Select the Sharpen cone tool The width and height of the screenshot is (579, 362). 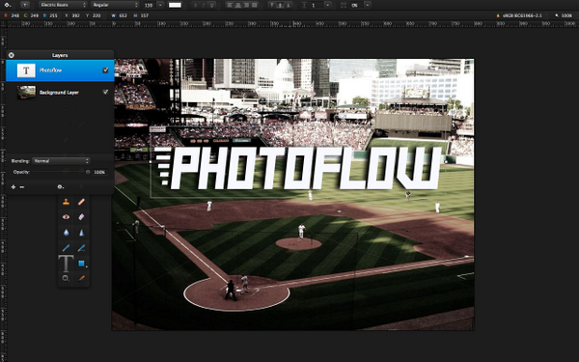81,233
